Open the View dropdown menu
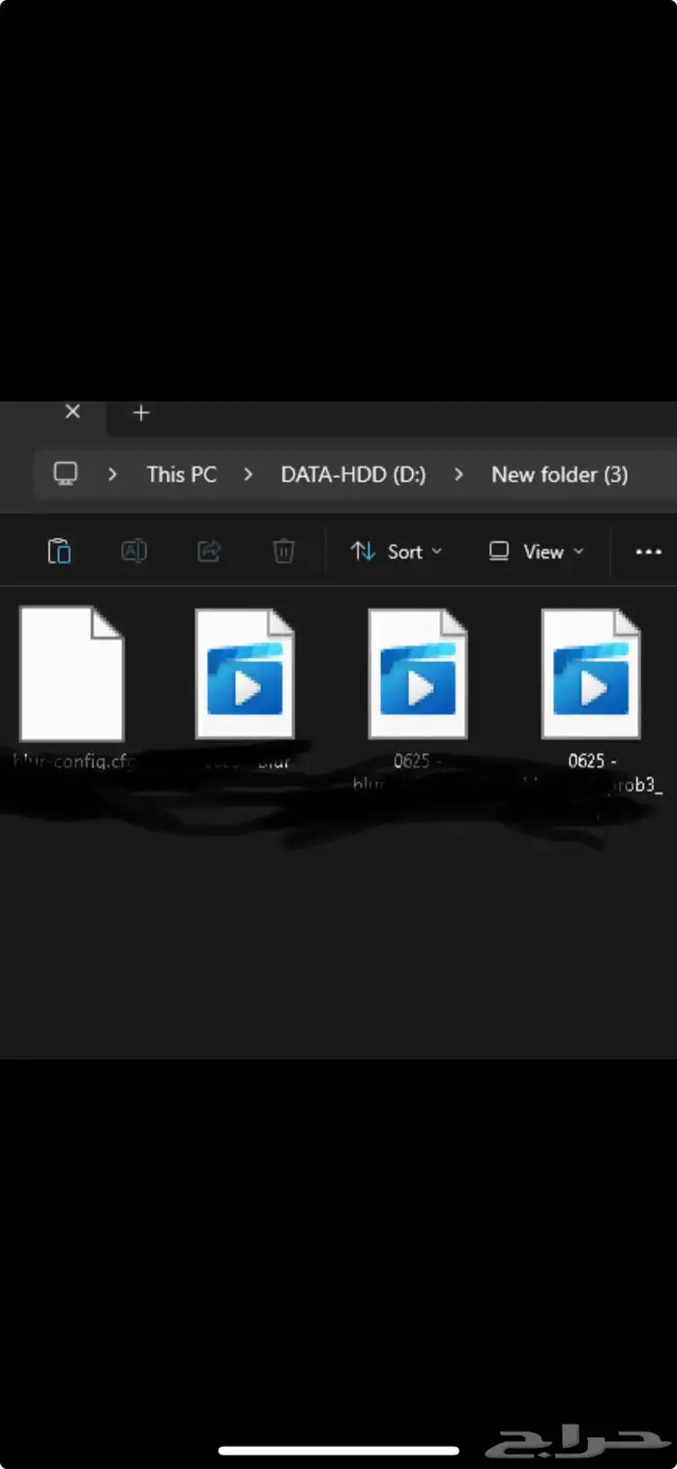 point(537,552)
